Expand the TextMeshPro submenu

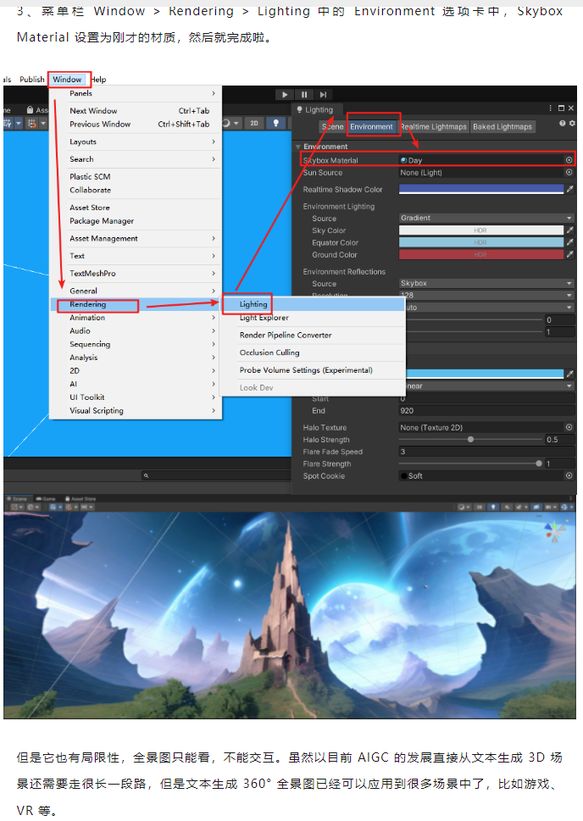point(136,274)
